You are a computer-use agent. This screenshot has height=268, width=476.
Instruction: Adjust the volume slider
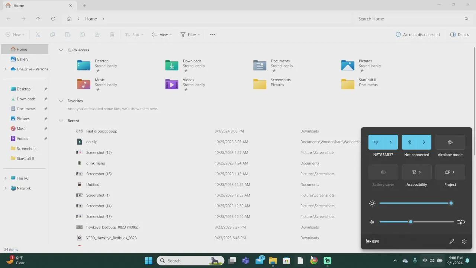[x=416, y=222]
